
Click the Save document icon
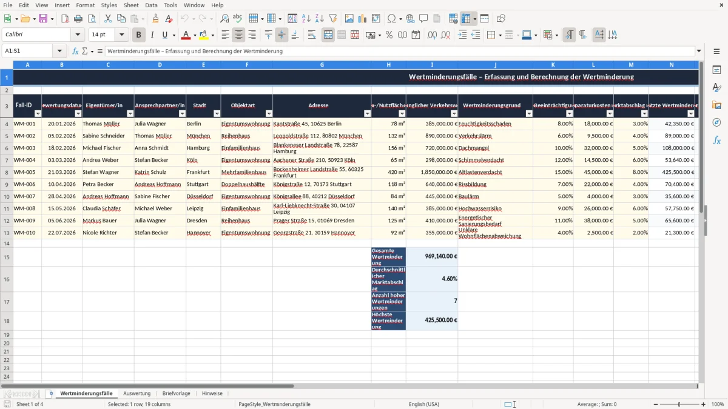coord(43,19)
